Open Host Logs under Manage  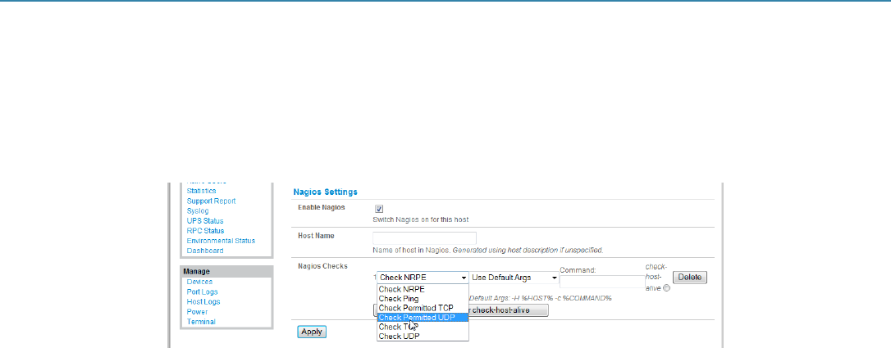coord(203,302)
